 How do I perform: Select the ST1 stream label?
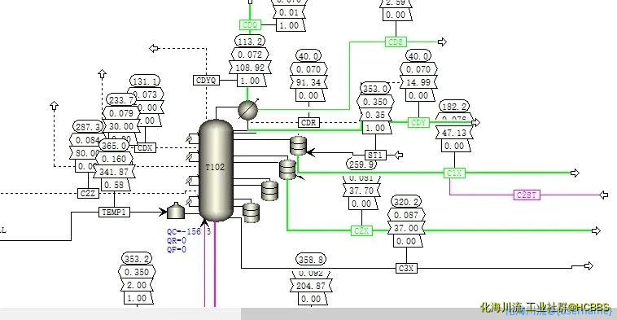point(375,155)
